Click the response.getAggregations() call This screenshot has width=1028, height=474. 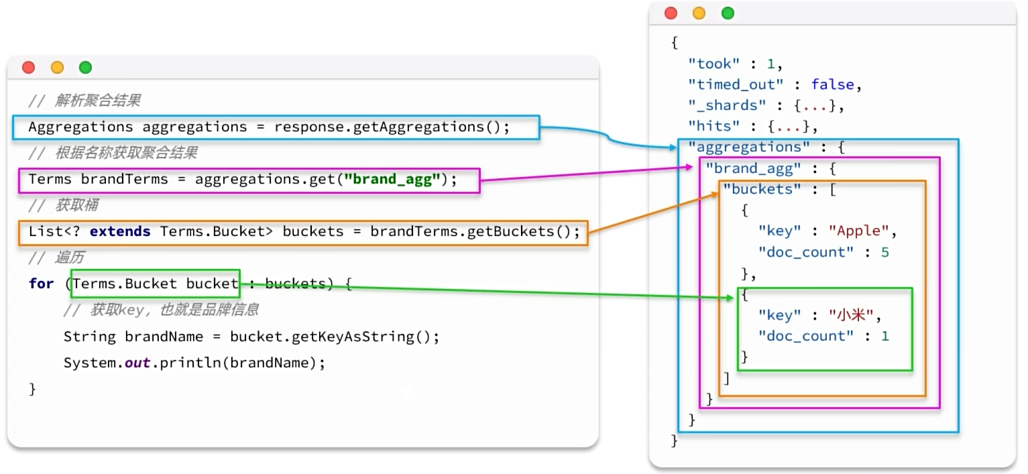pos(392,127)
